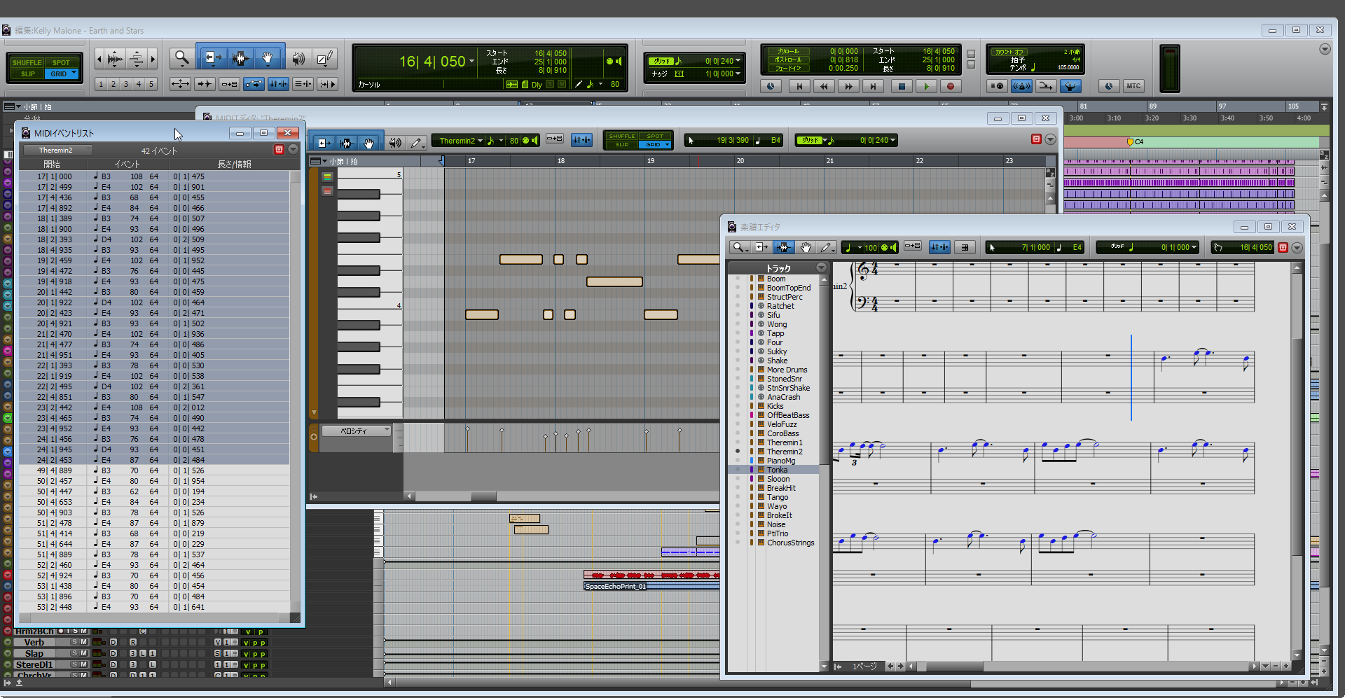Select the Grabber hand tool in main toolbar
Image resolution: width=1345 pixels, height=698 pixels.
(268, 58)
